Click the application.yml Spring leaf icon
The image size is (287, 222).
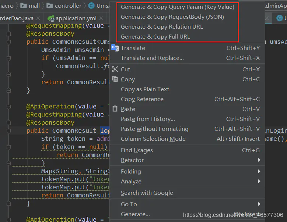[51, 18]
